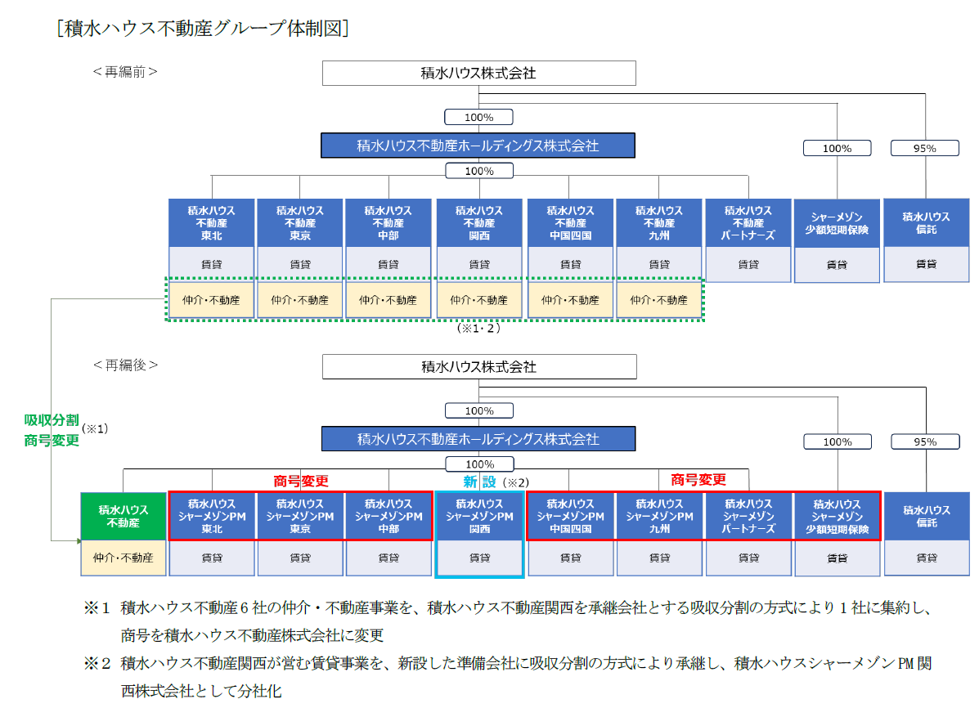Screen dimensions: 979x708
Task: Select green 商号変更 text beside (※1)
Action: coord(52,440)
